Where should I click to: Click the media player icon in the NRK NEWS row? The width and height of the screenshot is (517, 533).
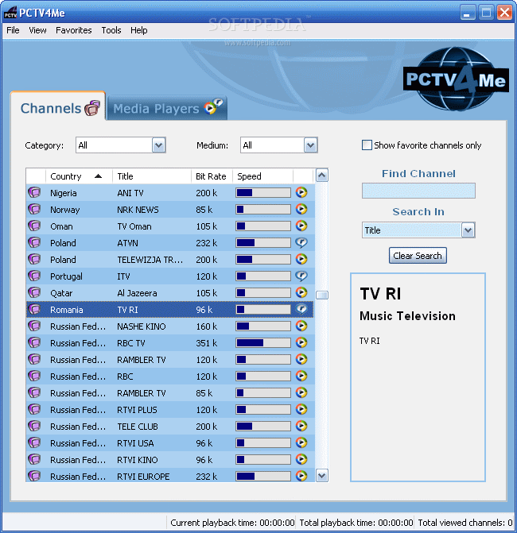click(301, 209)
